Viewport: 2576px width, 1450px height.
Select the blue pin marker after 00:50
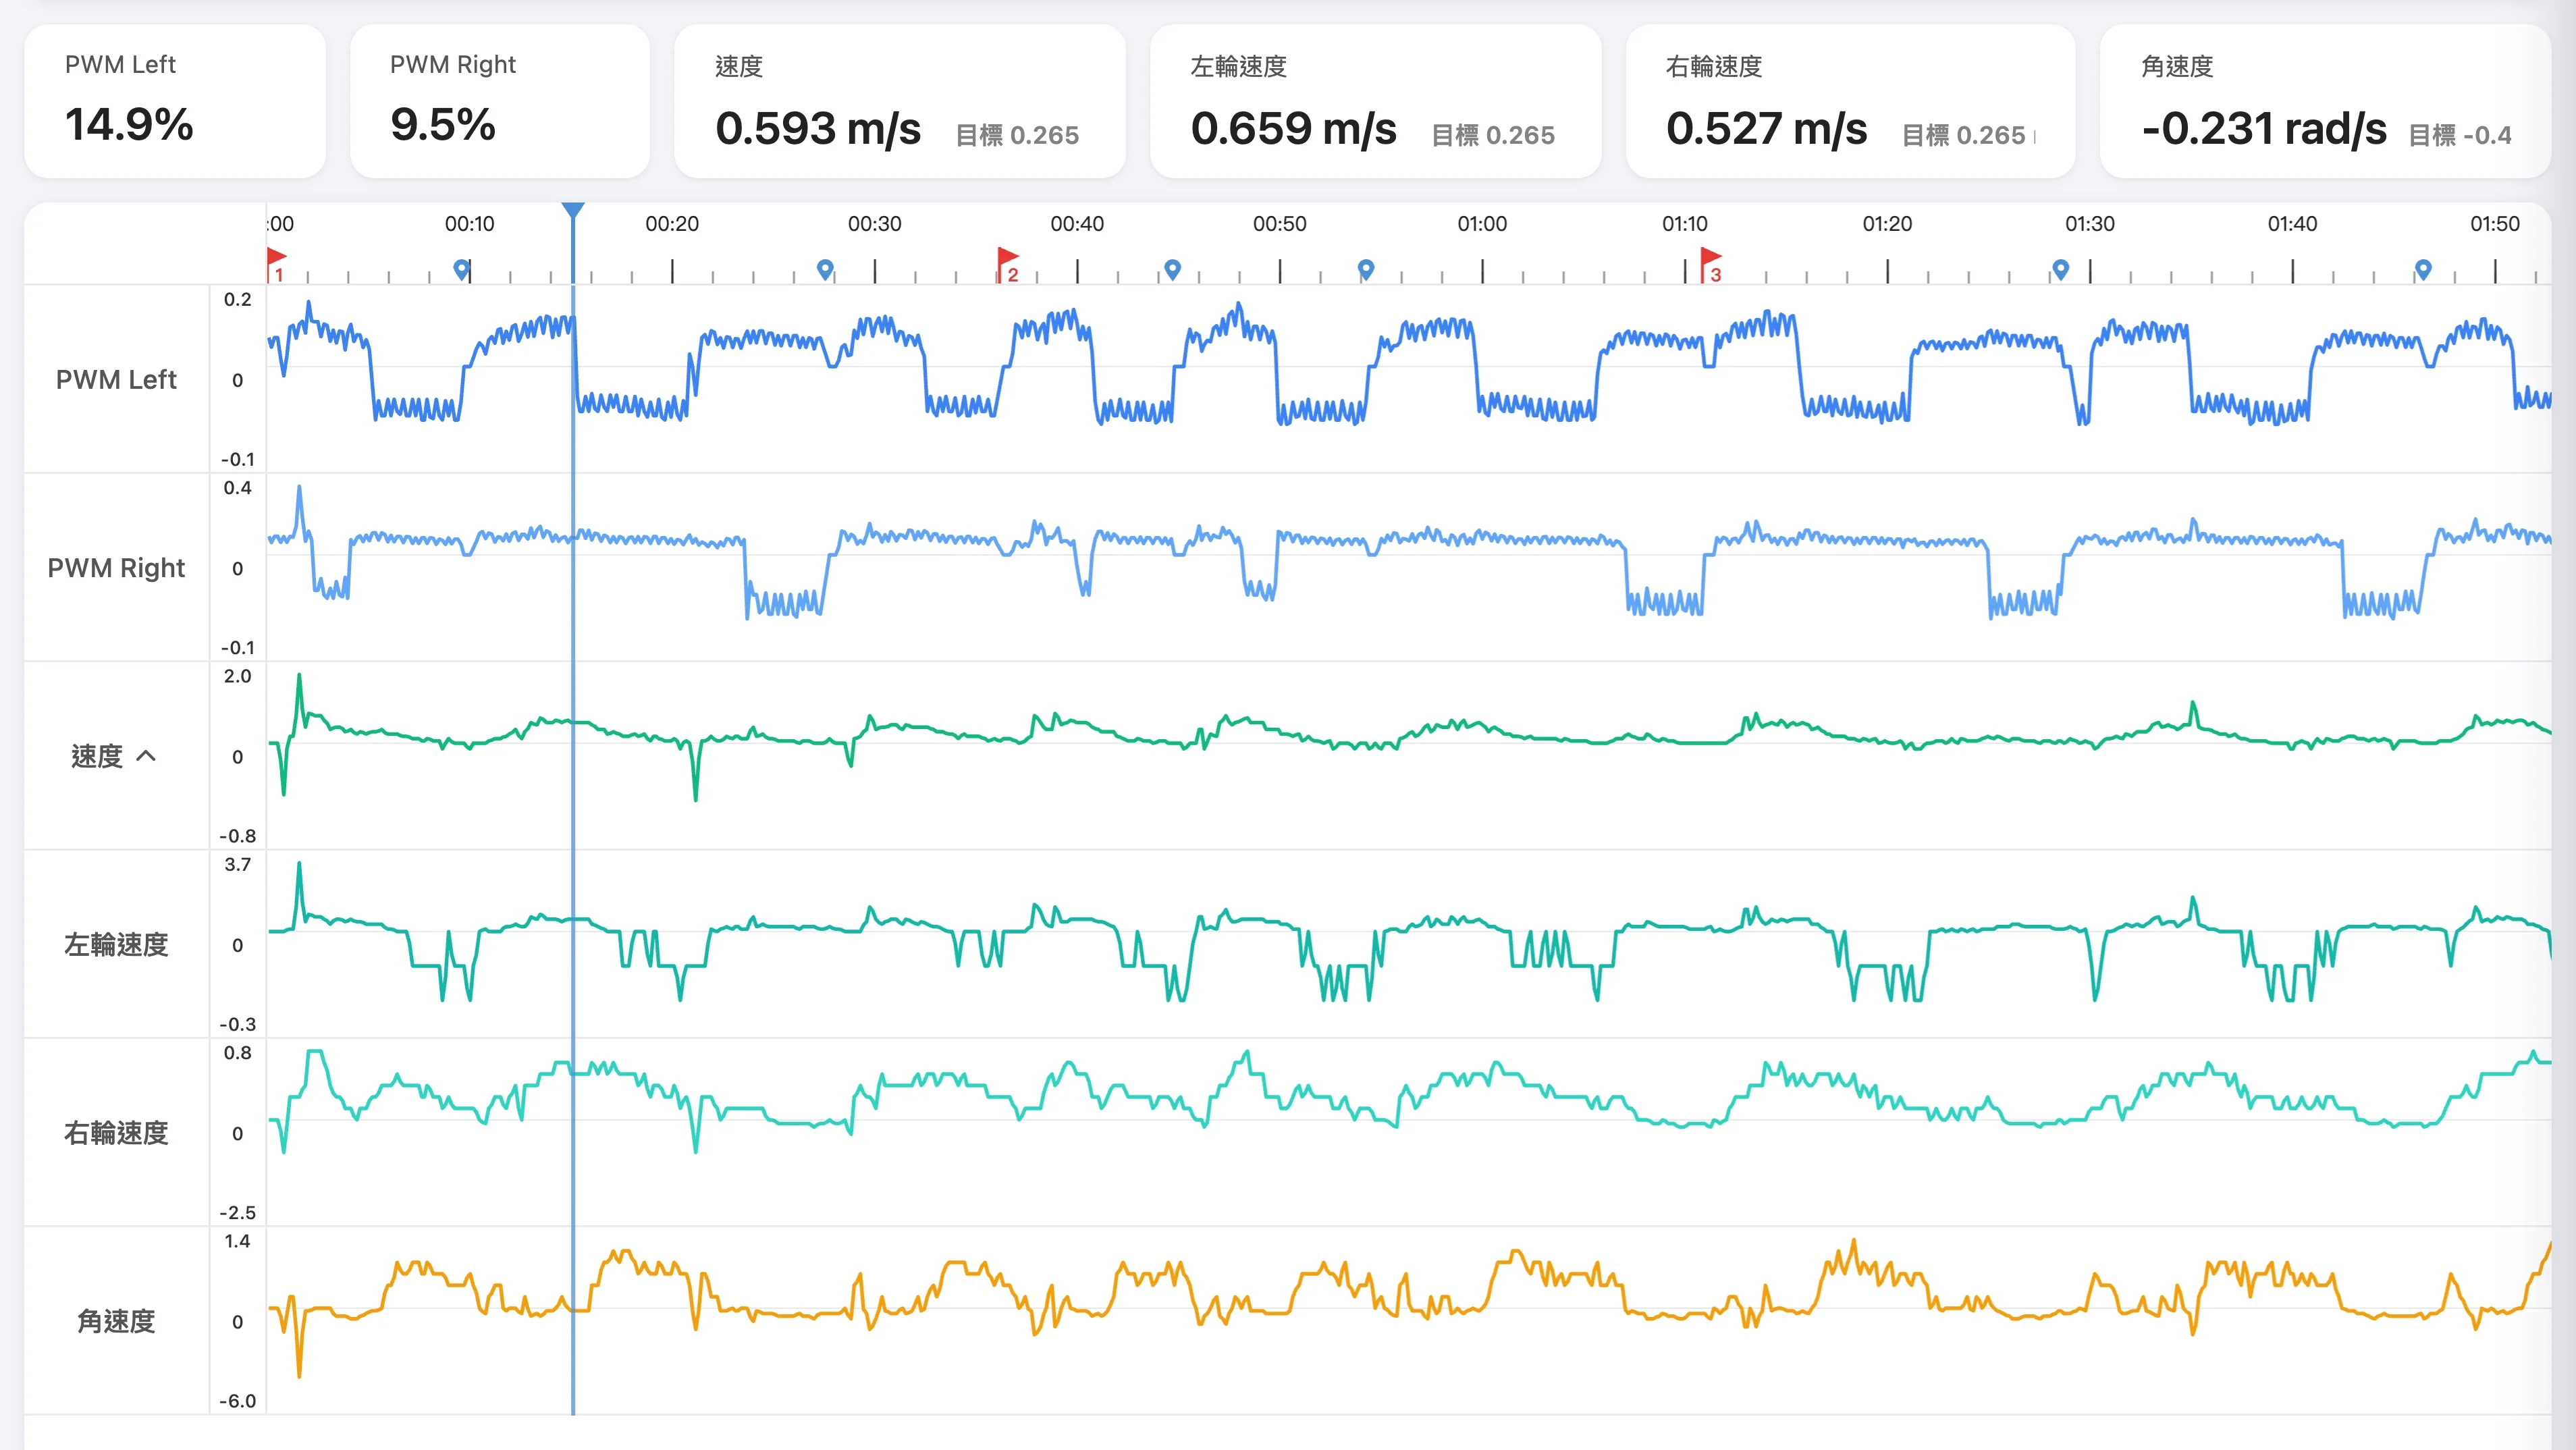click(1366, 269)
